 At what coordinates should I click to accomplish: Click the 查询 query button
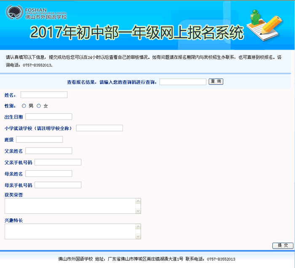[x=216, y=82]
